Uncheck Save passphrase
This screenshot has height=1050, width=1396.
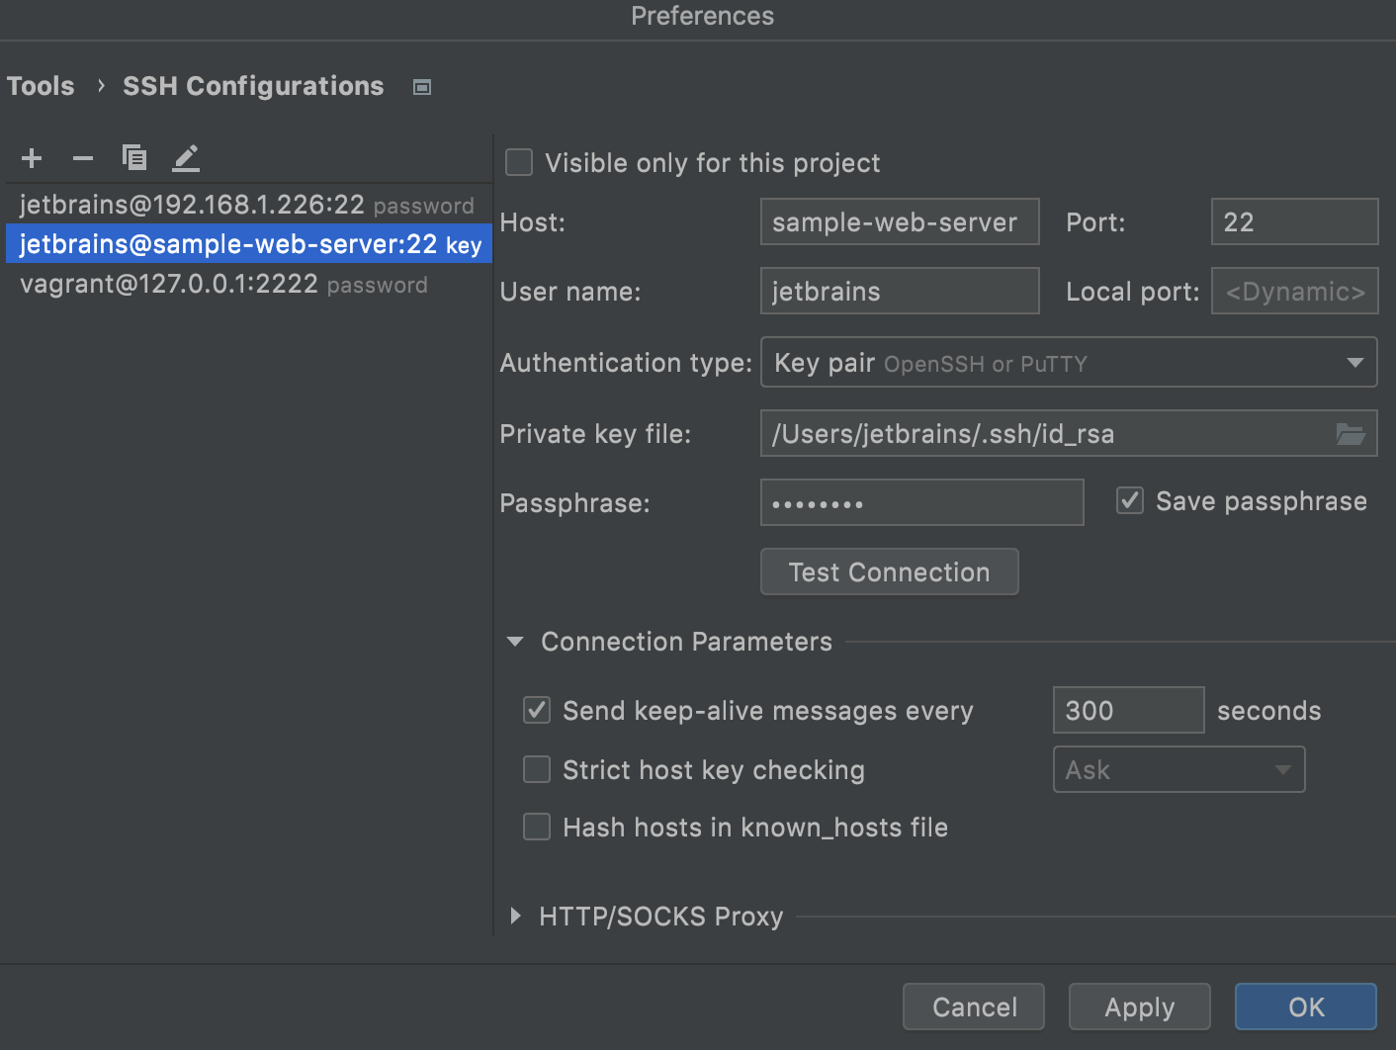(1129, 500)
